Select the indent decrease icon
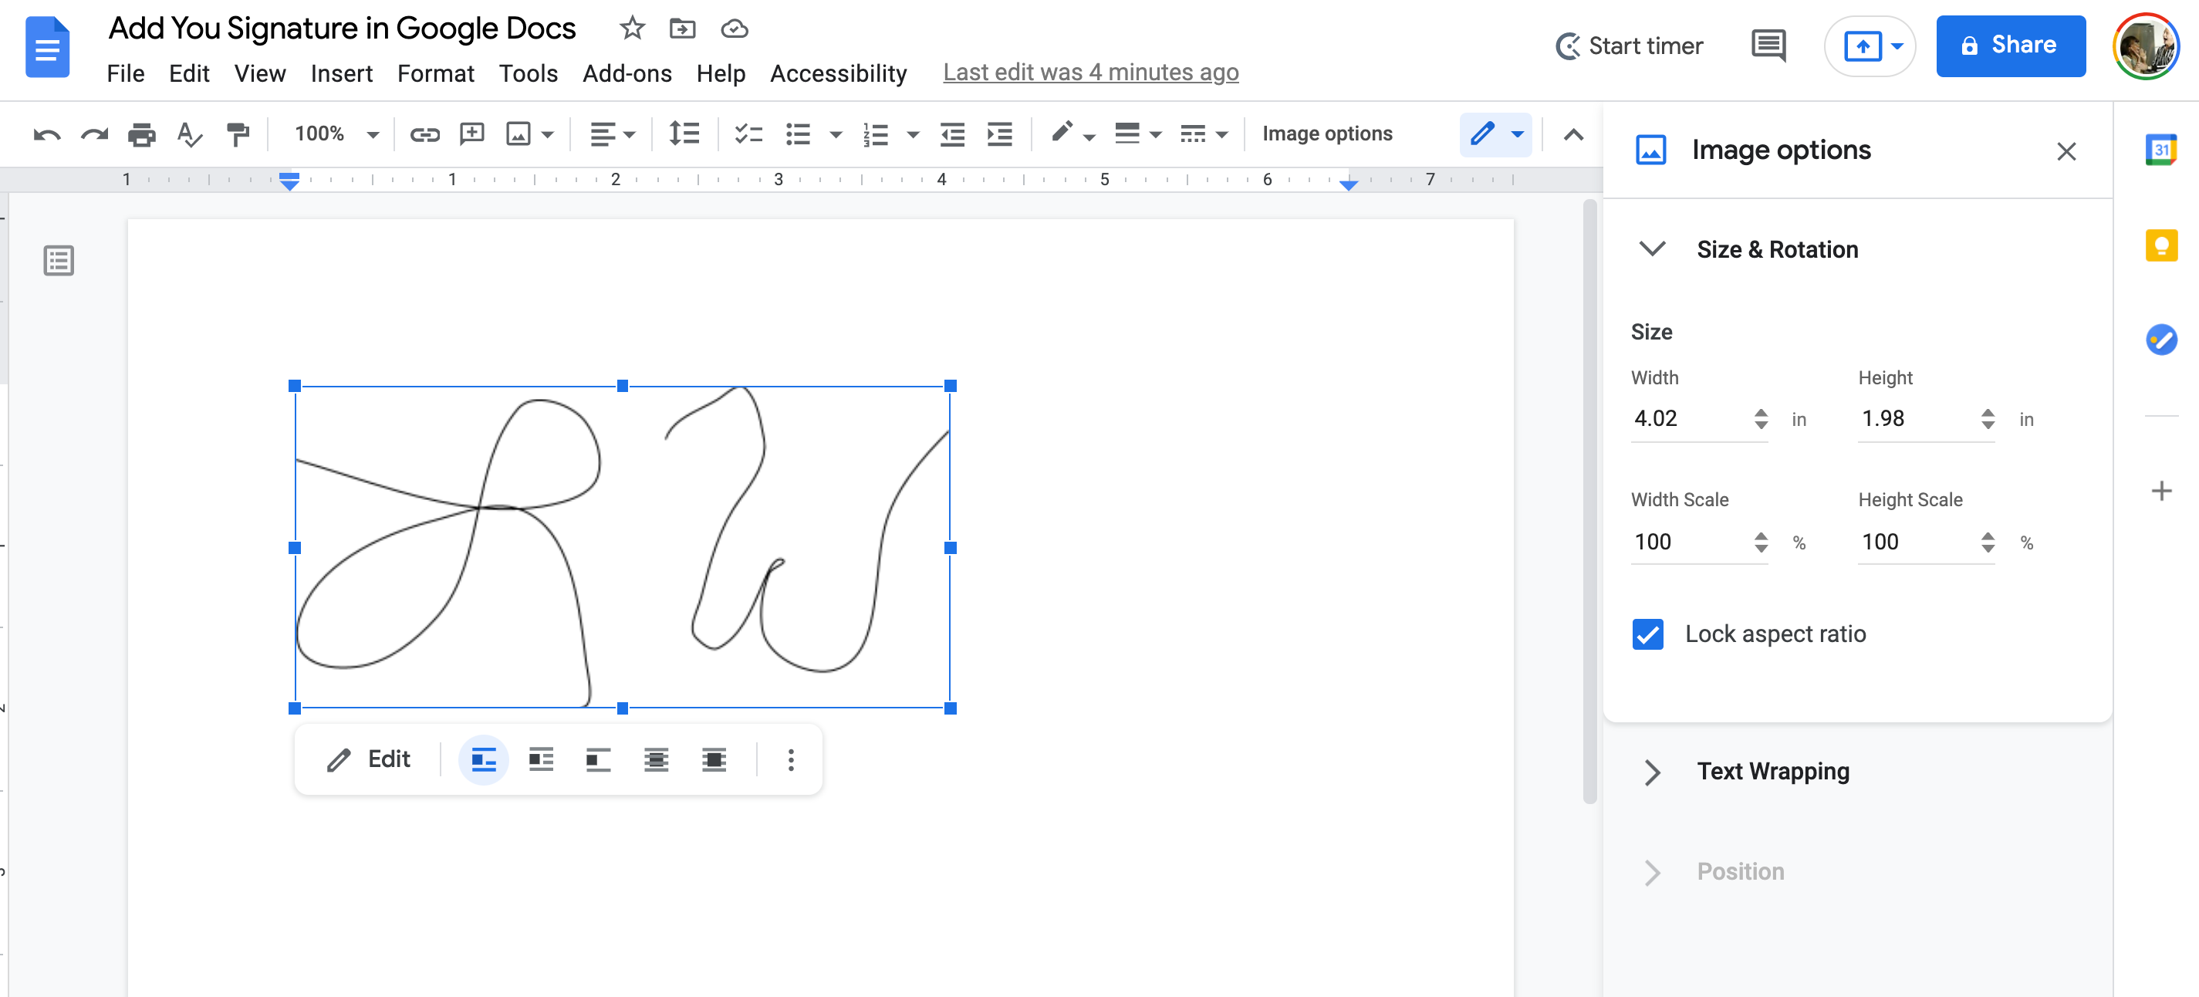The width and height of the screenshot is (2199, 997). (952, 132)
